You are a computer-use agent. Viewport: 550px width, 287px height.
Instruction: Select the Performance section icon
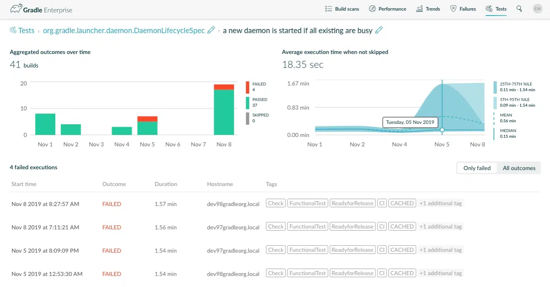coord(372,8)
